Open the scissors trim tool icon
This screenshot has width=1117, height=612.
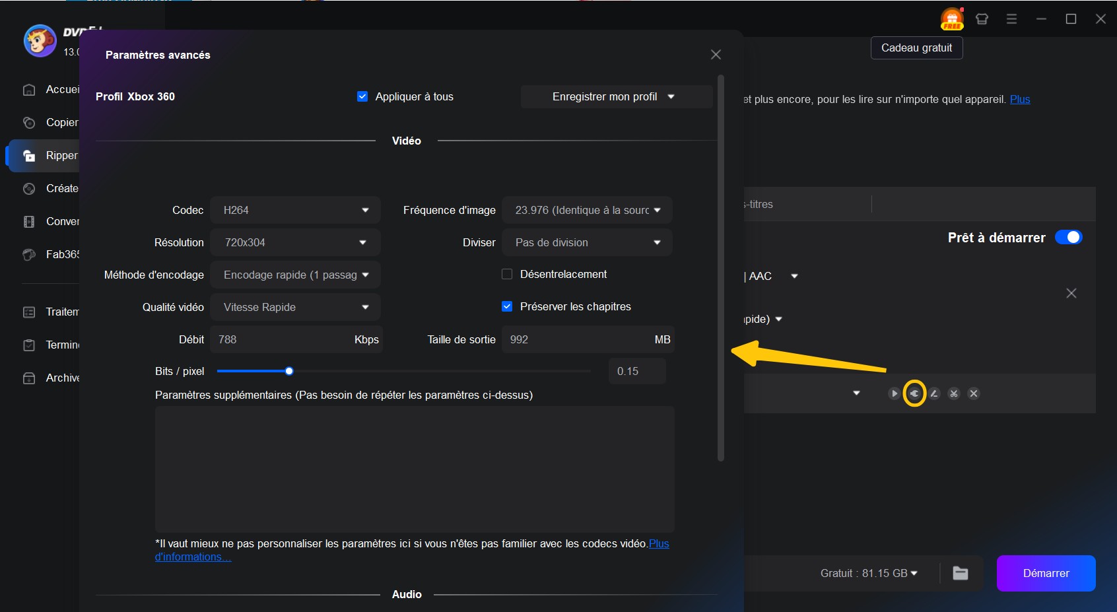coord(955,393)
